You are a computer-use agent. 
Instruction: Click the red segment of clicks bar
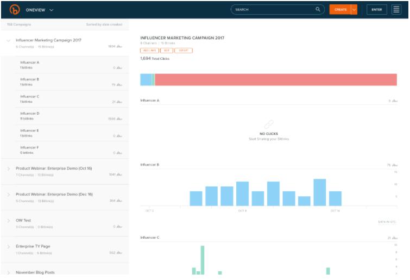276,79
